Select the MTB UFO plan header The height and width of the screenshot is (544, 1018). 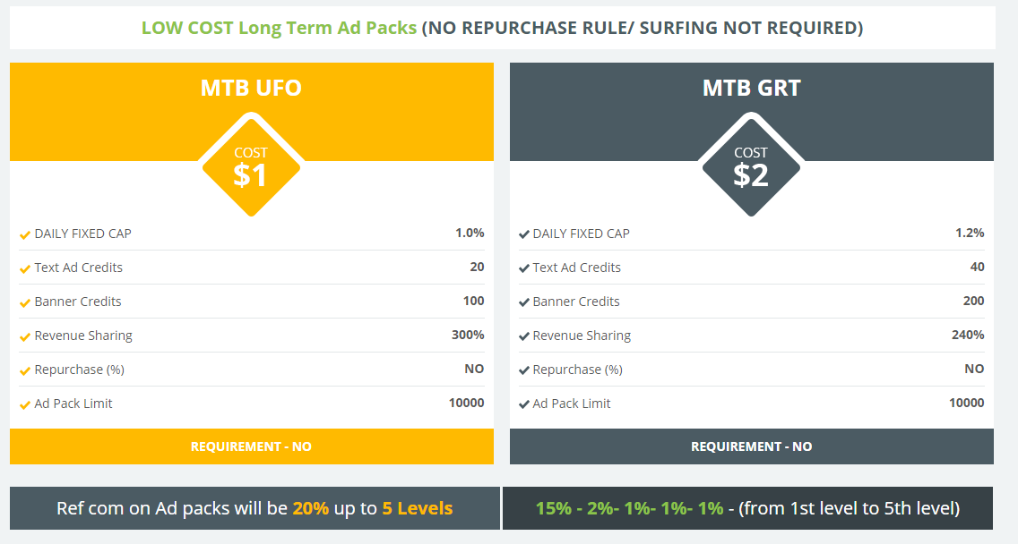[x=251, y=88]
